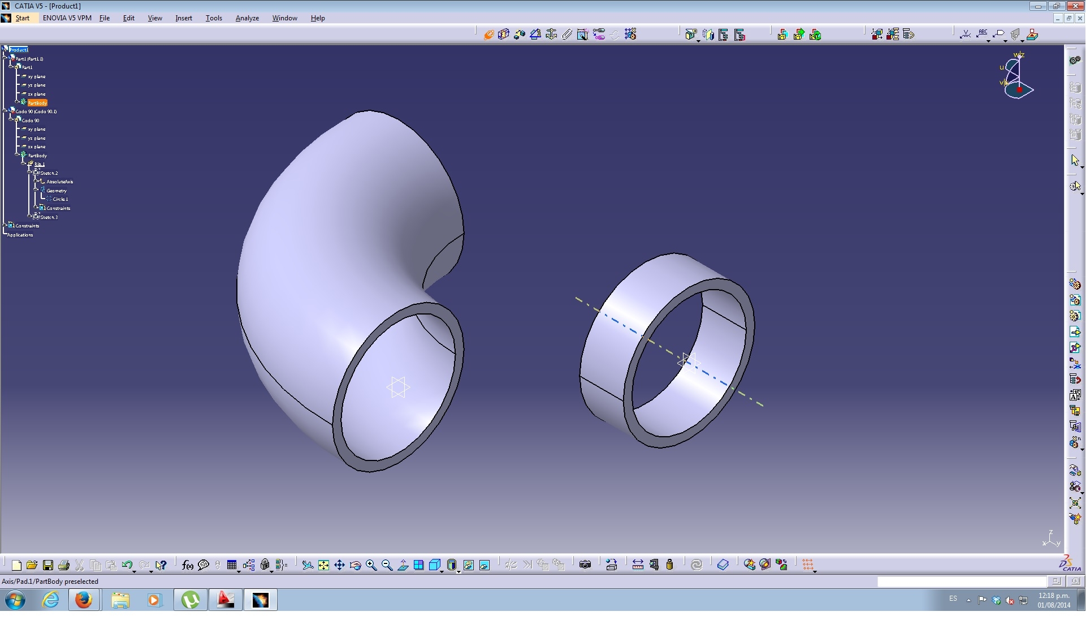The image size is (1090, 620).
Task: Select Product1 root in the tree
Action: 18,51
